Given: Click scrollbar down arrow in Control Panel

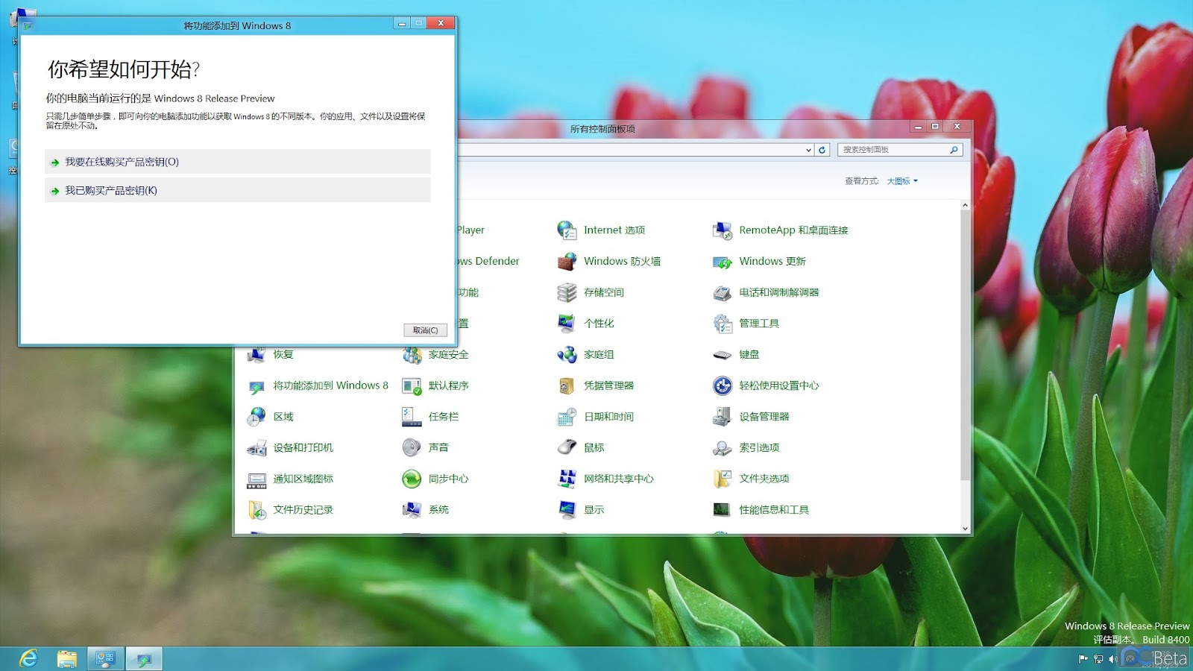Looking at the screenshot, I should [x=965, y=529].
